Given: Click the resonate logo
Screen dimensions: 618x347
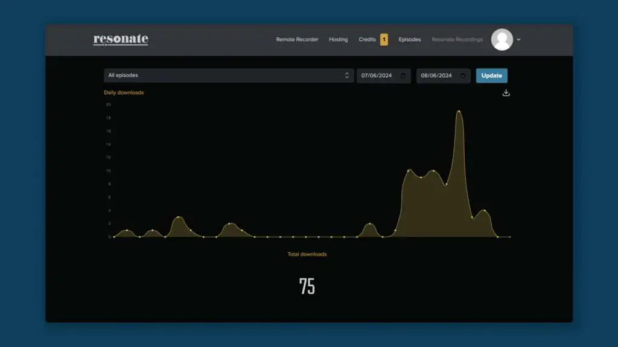Looking at the screenshot, I should coord(121,40).
